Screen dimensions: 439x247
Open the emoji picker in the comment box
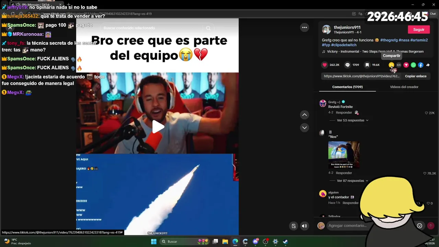coord(419,225)
